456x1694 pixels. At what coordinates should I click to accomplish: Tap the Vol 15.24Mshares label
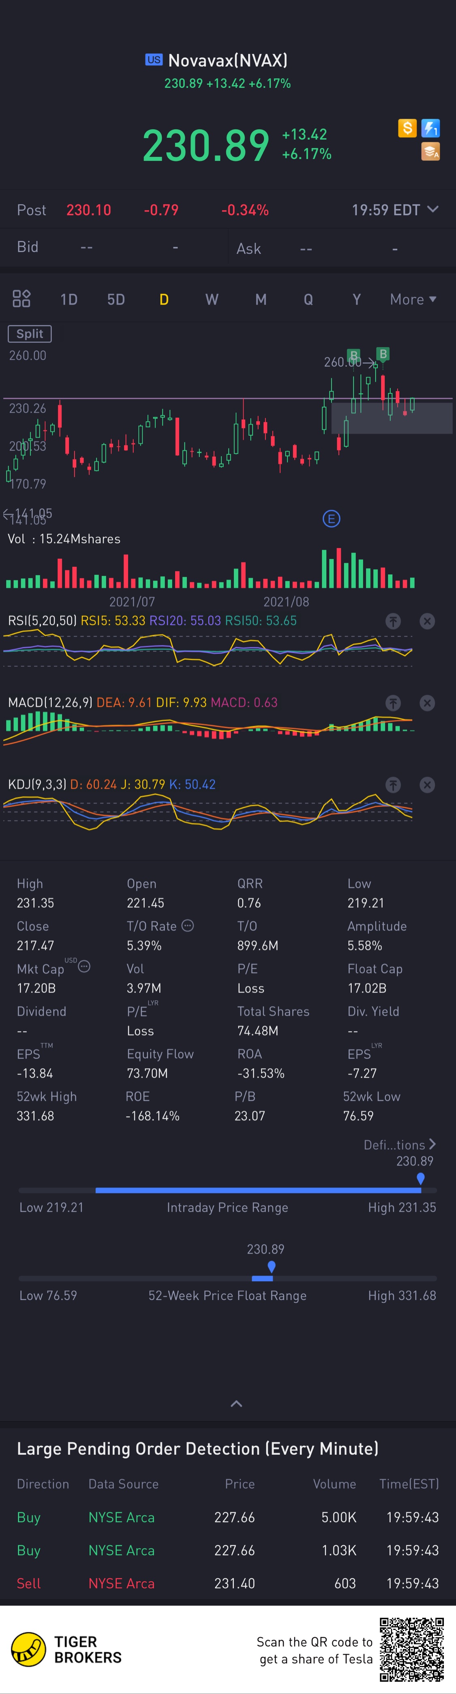pos(64,538)
